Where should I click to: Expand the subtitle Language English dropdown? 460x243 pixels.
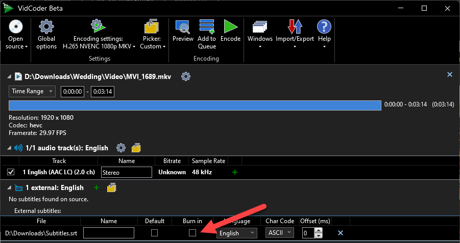236,233
